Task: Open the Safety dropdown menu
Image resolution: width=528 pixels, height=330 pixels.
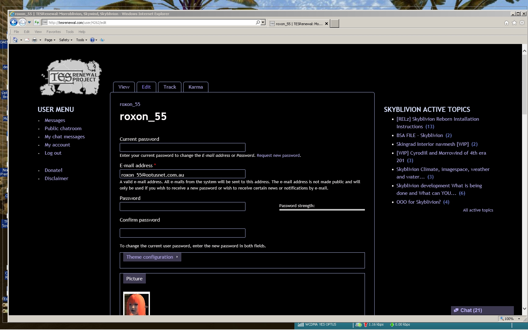Action: coord(66,40)
